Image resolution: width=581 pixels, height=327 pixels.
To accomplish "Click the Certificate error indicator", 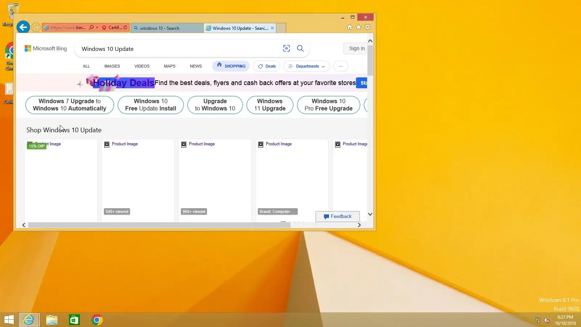I will click(112, 27).
